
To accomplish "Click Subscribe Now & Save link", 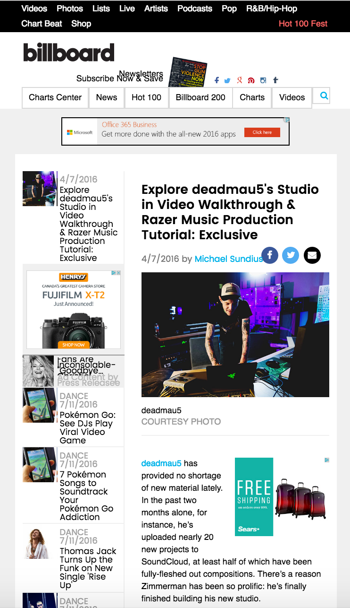I will [120, 78].
